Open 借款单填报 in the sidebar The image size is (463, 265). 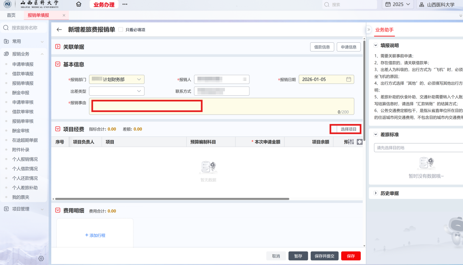pos(23,74)
